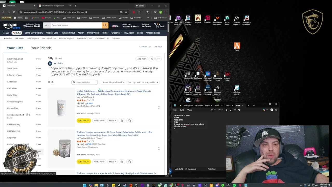Open Spotify from the taskbar
332x187 pixels.
[x=234, y=185]
